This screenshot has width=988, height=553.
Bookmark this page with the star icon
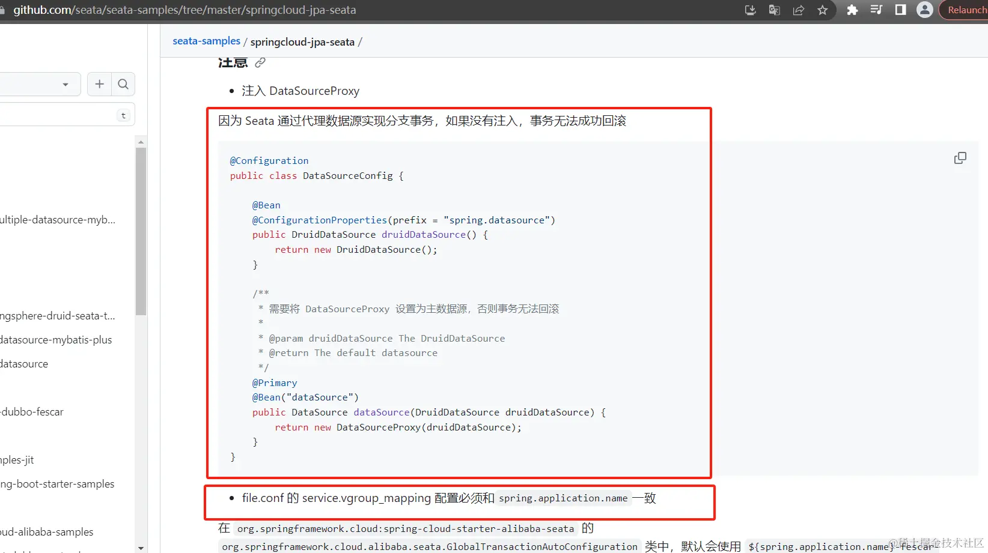tap(823, 10)
